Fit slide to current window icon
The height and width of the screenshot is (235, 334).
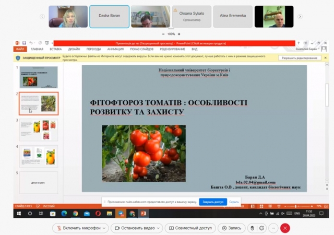[x=326, y=206]
